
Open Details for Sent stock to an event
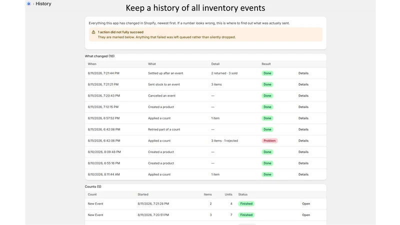point(303,84)
